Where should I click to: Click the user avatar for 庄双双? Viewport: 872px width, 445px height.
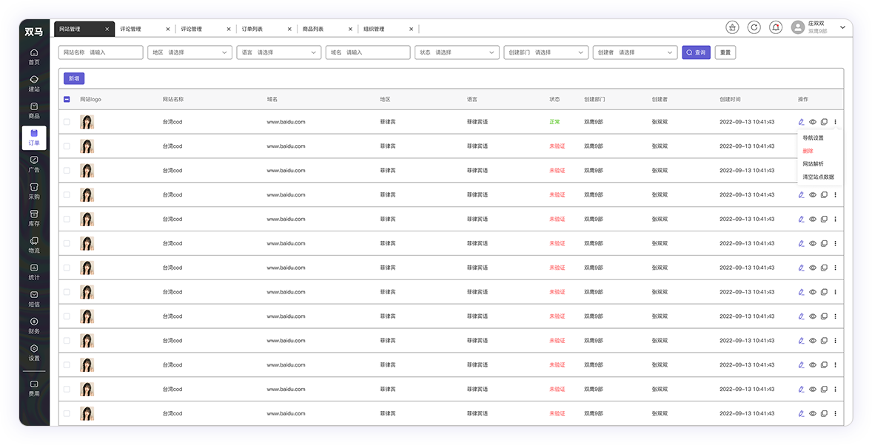coord(798,27)
